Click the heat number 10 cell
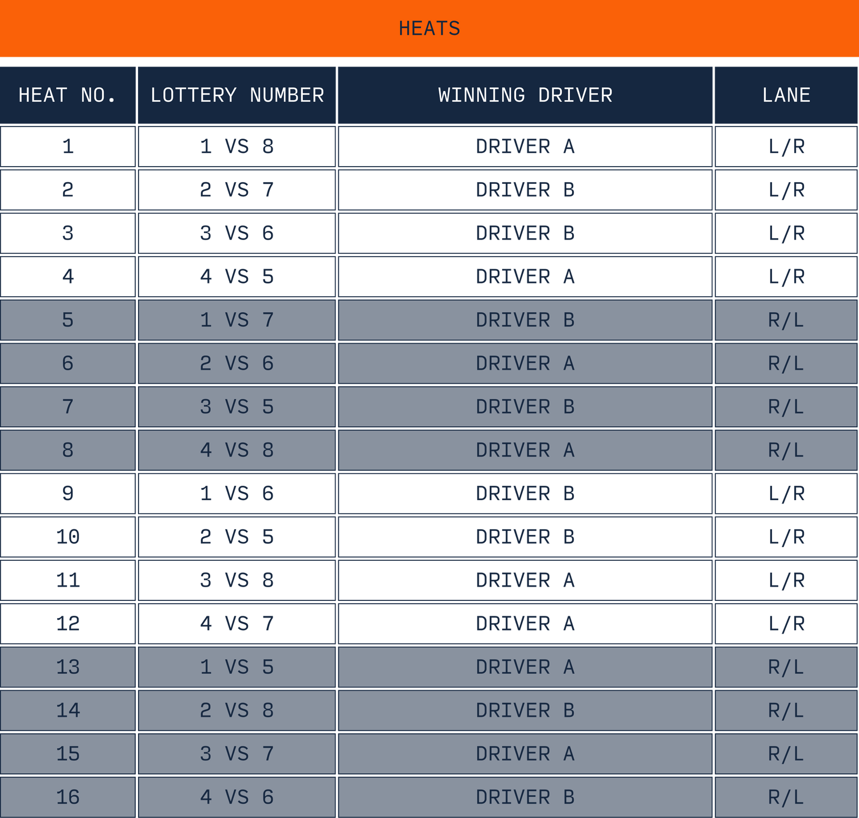Image resolution: width=859 pixels, height=818 pixels. [68, 537]
